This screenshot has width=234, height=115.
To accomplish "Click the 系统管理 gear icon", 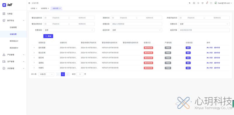I will (x=4, y=68).
